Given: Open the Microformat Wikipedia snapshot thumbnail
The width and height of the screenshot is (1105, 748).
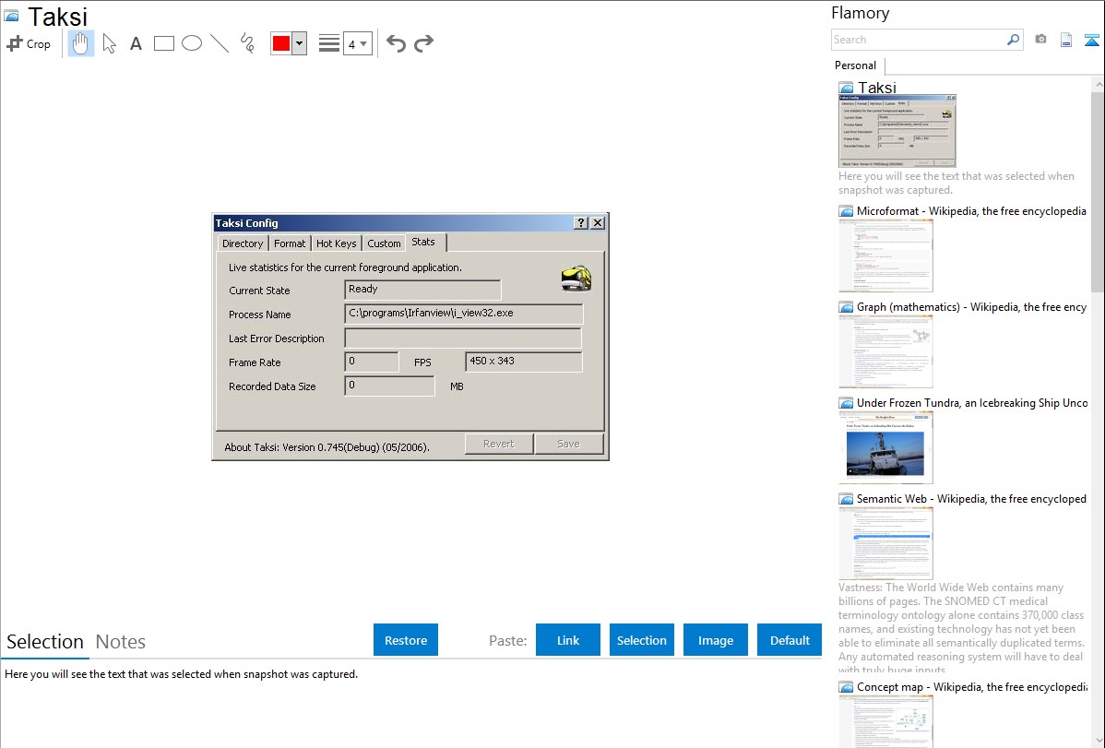Looking at the screenshot, I should (885, 255).
